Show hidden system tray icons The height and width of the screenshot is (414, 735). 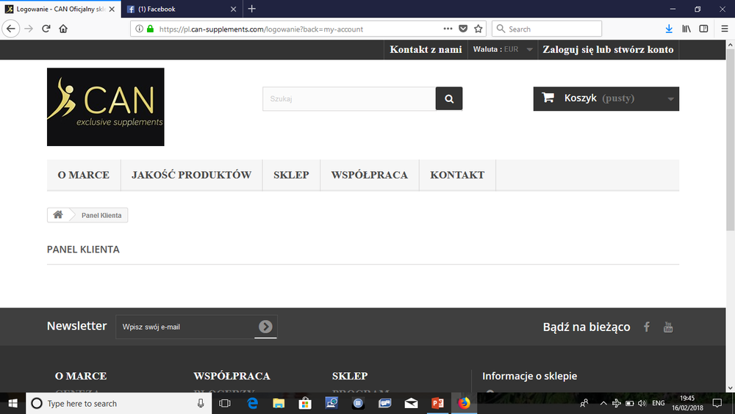tap(603, 403)
